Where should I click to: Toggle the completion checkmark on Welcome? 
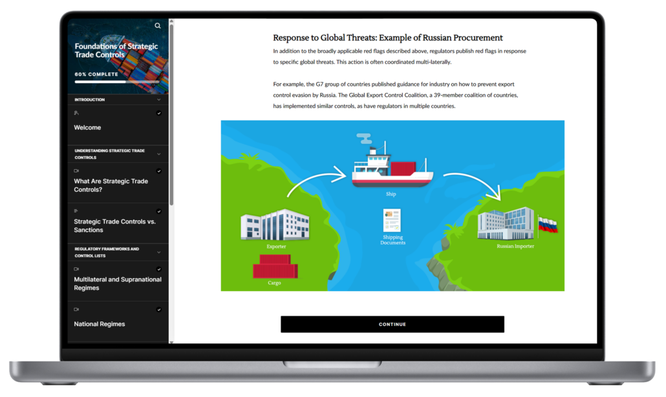(x=158, y=112)
